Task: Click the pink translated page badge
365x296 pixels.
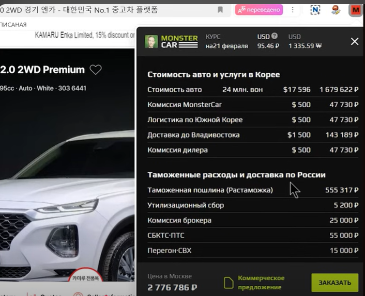Action: (x=259, y=10)
